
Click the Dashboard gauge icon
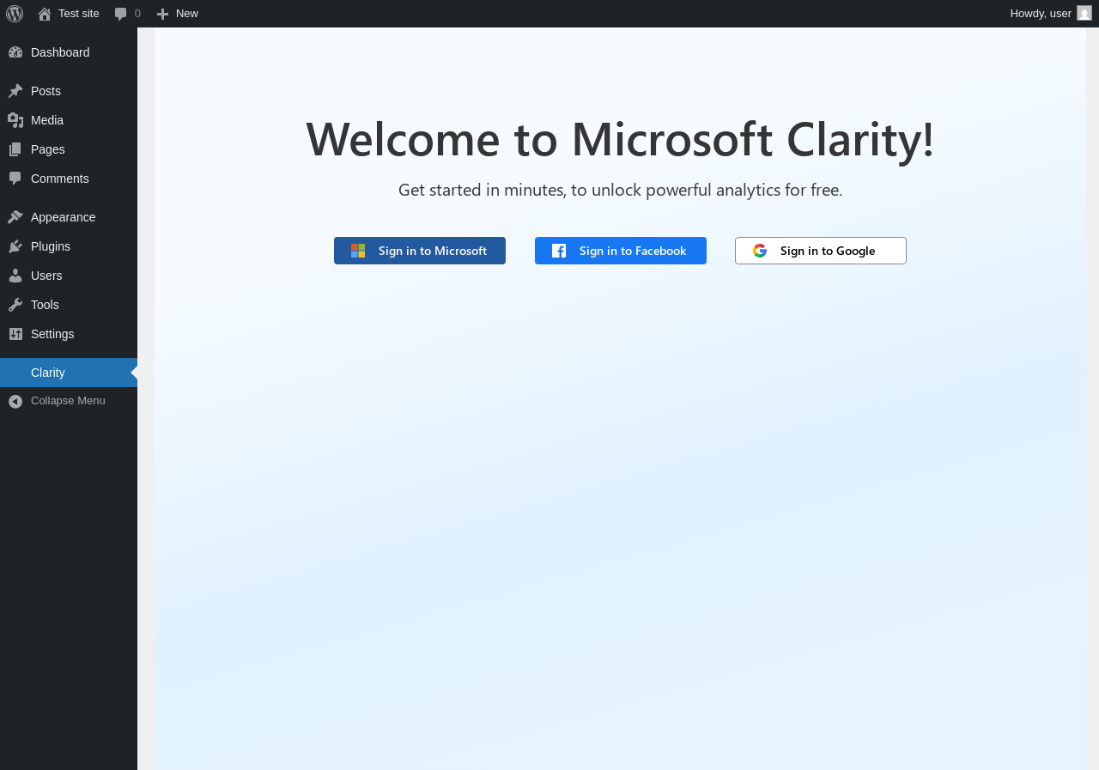[15, 52]
